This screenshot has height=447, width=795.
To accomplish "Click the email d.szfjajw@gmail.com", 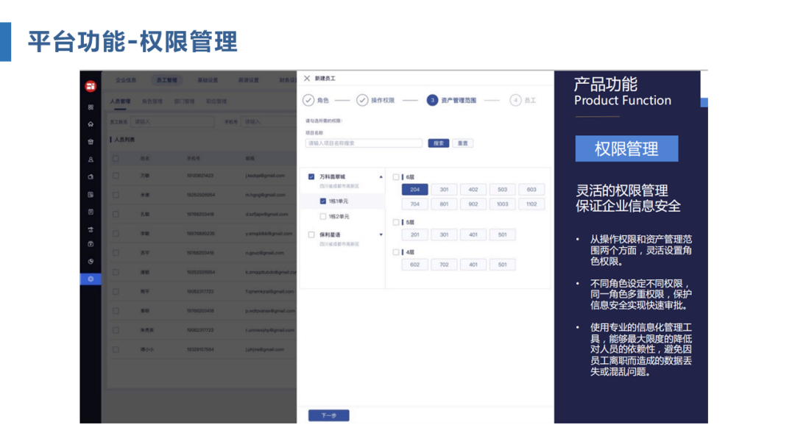I will click(x=266, y=214).
